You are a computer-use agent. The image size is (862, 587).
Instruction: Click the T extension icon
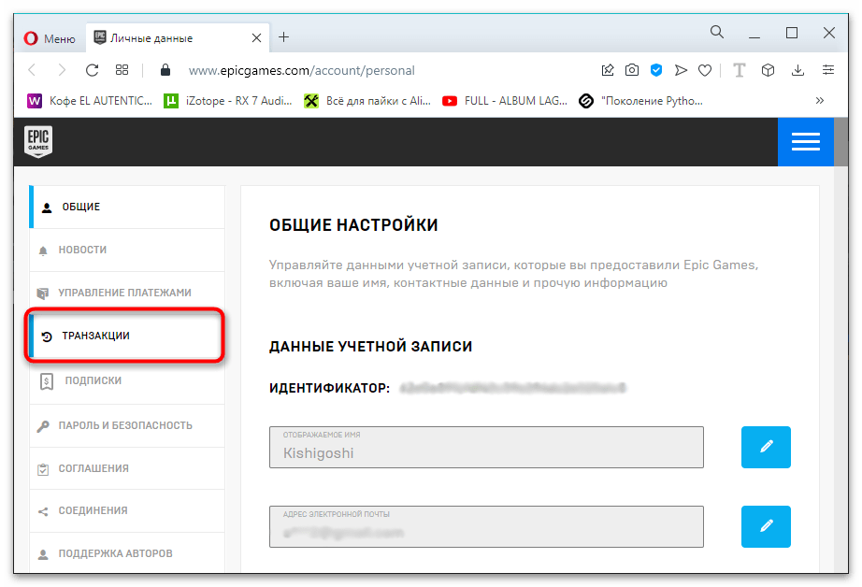(x=740, y=70)
